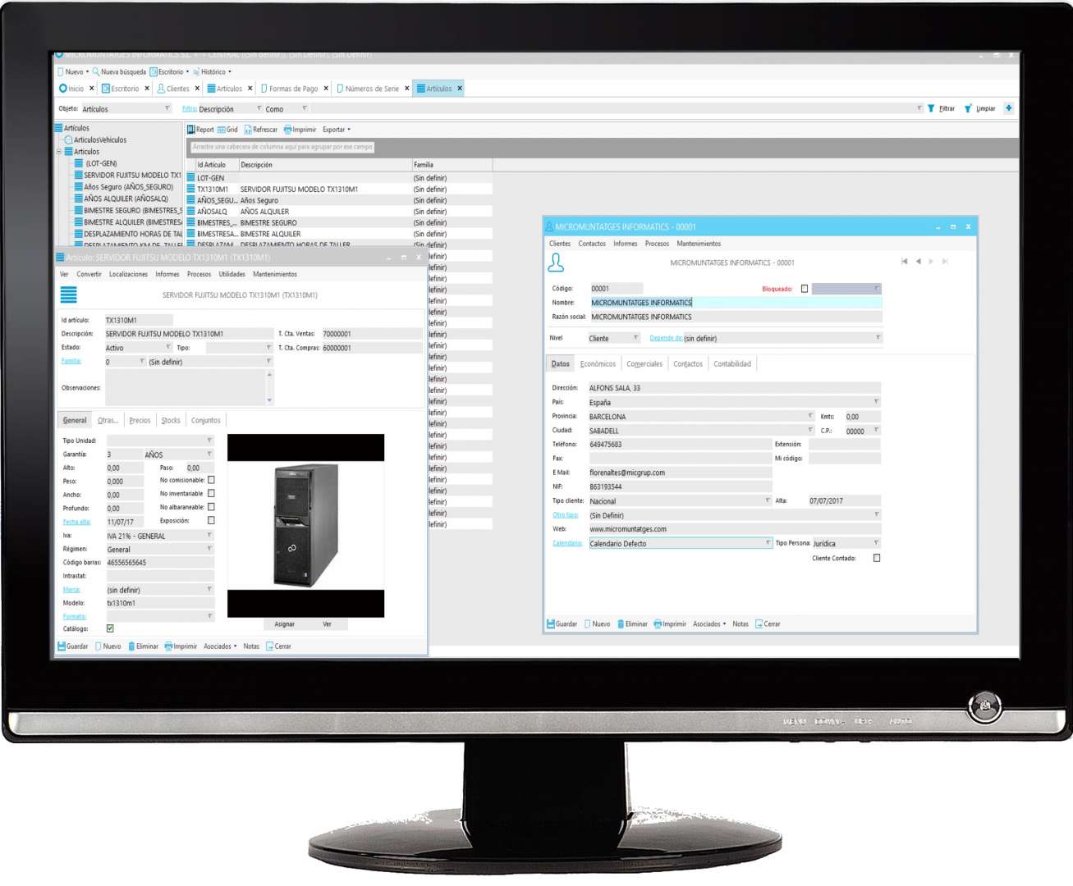Expand the País dropdown showing España
Viewport: 1073px width, 886px height.
(876, 402)
